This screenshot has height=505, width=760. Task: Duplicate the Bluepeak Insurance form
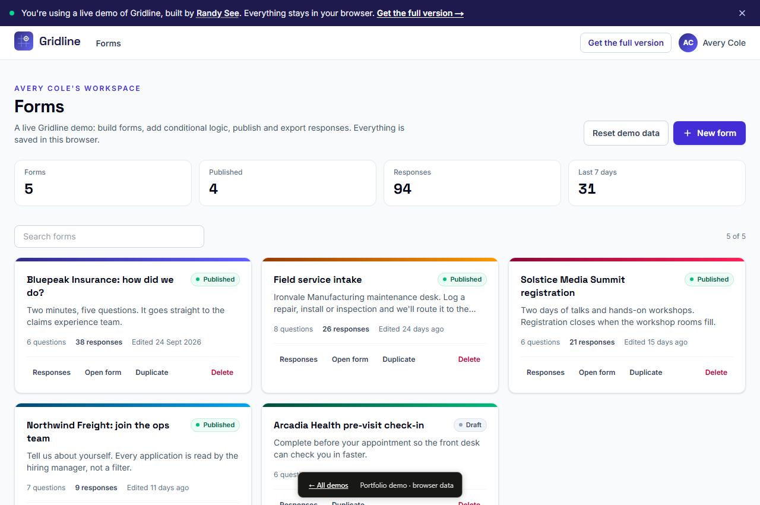152,373
